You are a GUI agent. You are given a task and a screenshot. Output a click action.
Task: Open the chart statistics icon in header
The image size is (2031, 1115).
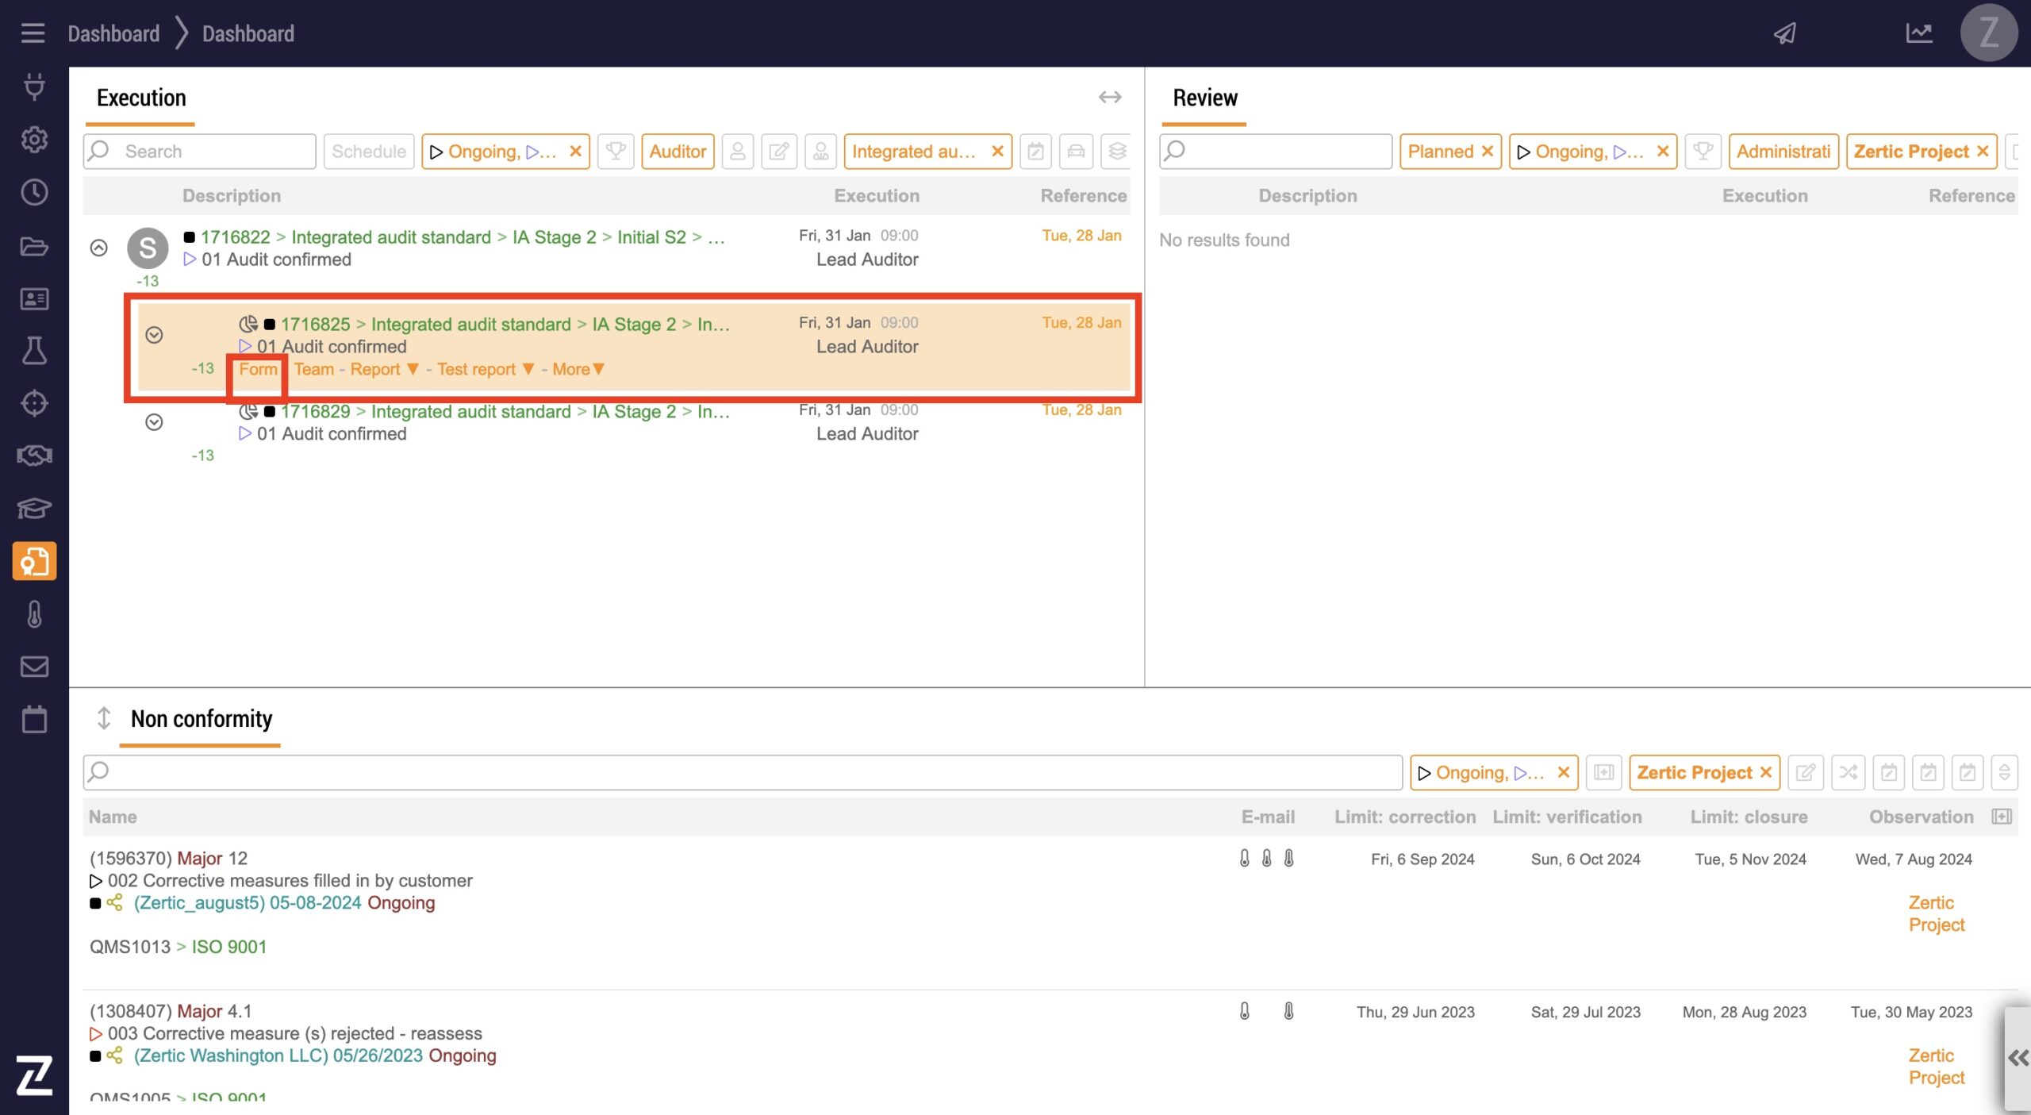point(1918,33)
